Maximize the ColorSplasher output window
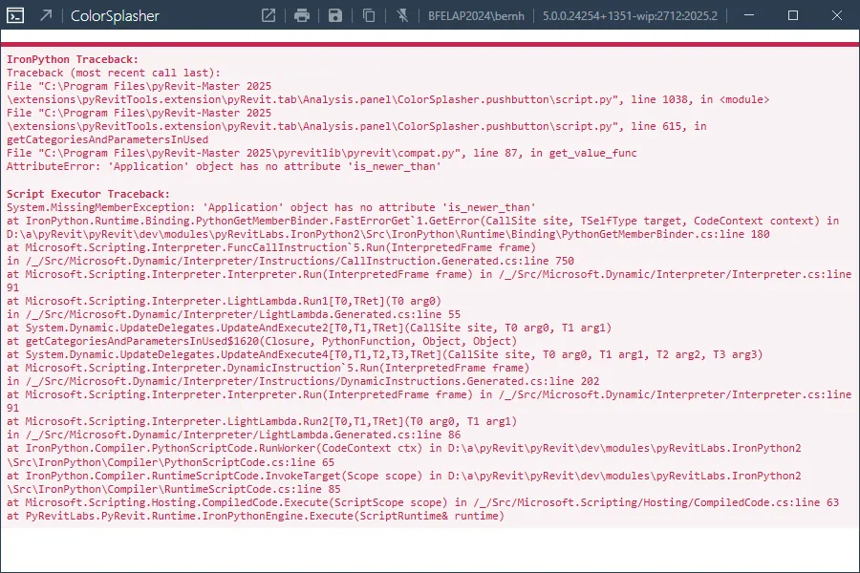 [x=792, y=15]
